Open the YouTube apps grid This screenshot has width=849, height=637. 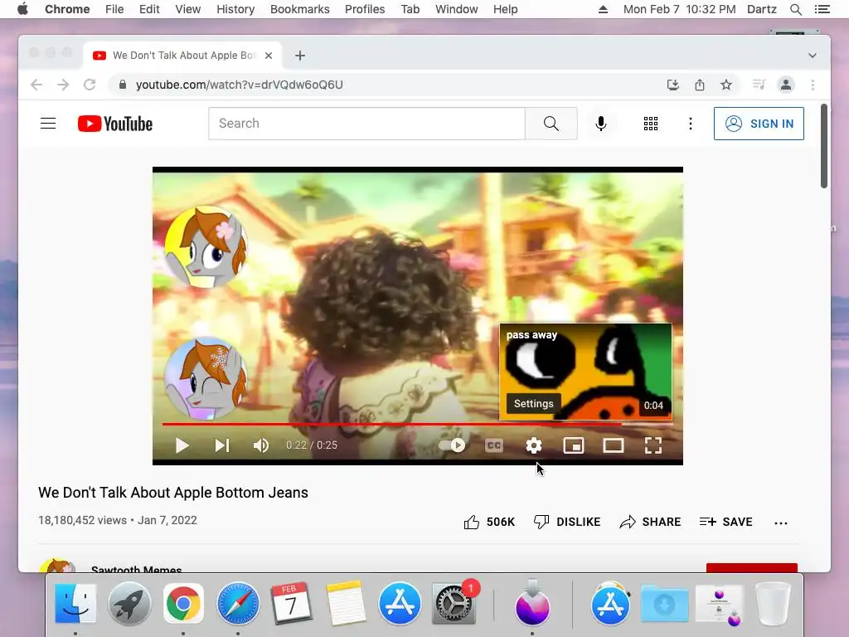651,124
